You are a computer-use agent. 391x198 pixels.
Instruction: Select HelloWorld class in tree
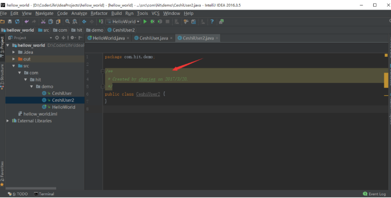point(64,107)
